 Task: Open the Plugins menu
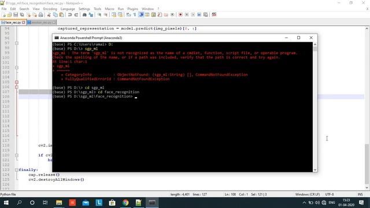tap(132, 9)
